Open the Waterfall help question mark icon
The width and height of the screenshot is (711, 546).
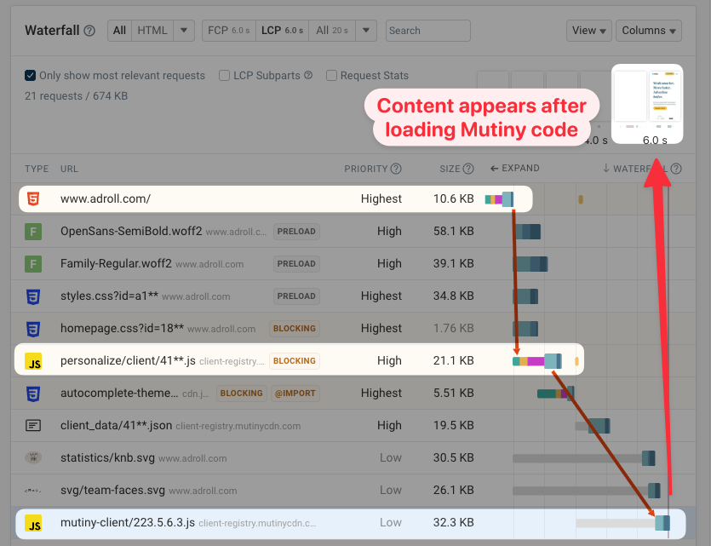91,30
